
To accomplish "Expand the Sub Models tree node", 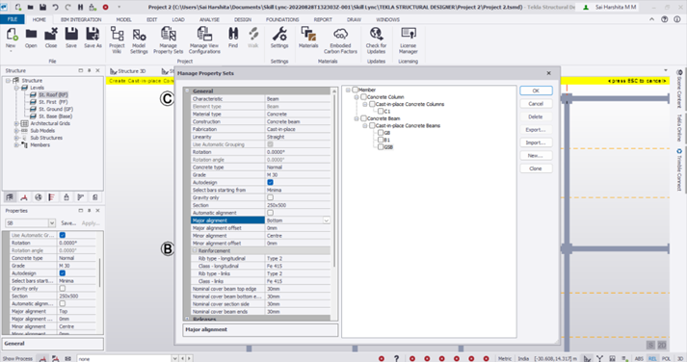I will click(16, 130).
